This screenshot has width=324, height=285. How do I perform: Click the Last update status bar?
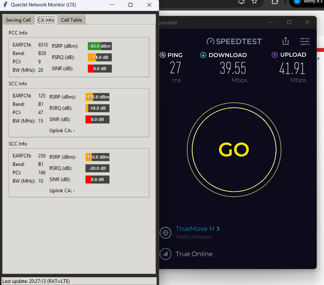(x=79, y=281)
